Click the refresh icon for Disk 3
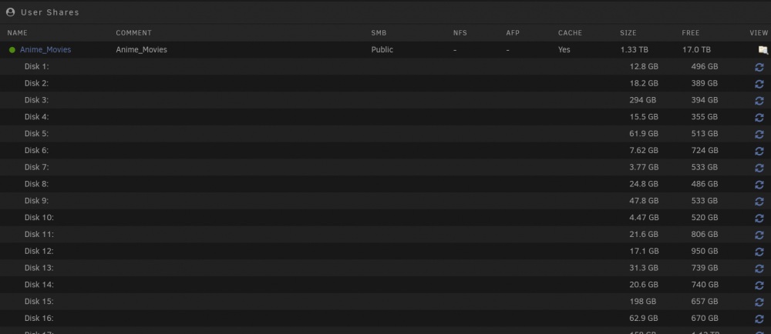 759,101
